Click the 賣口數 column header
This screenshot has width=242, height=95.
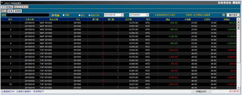click(x=111, y=19)
